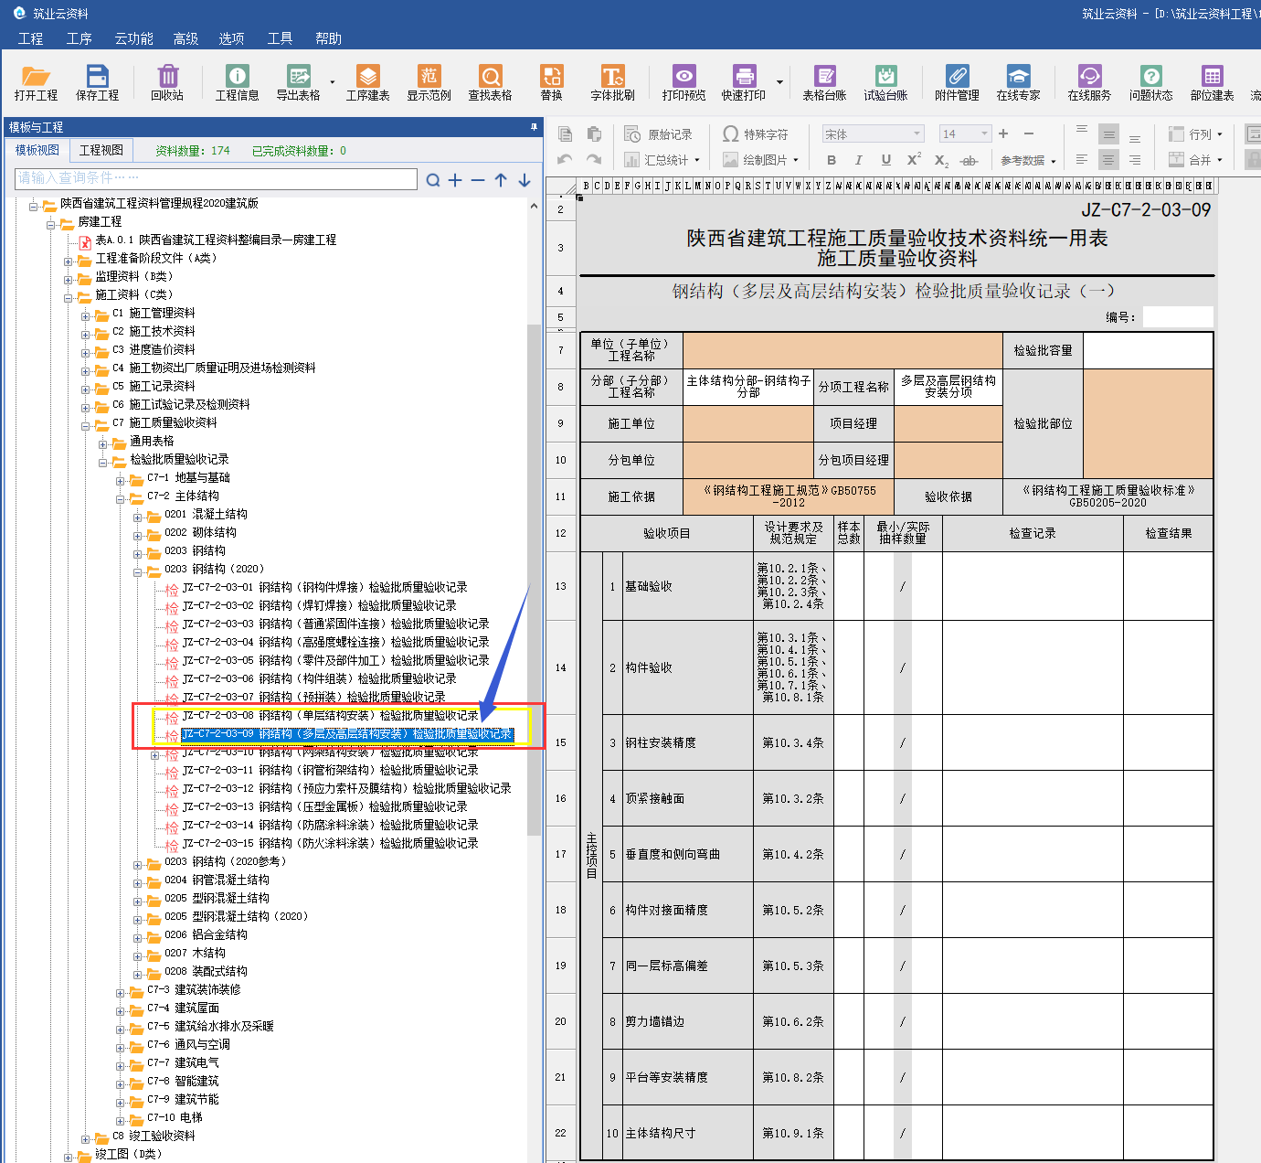This screenshot has height=1163, width=1261.
Task: Click the up arrow in tree search bar
Action: click(501, 180)
